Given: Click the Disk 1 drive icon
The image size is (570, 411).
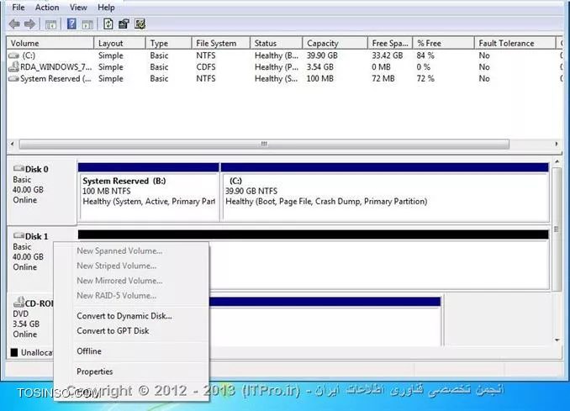Looking at the screenshot, I should click(18, 235).
